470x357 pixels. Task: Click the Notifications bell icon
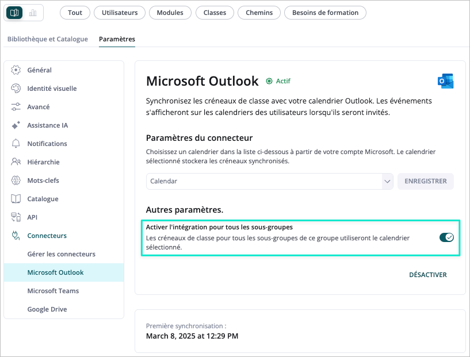(x=16, y=144)
